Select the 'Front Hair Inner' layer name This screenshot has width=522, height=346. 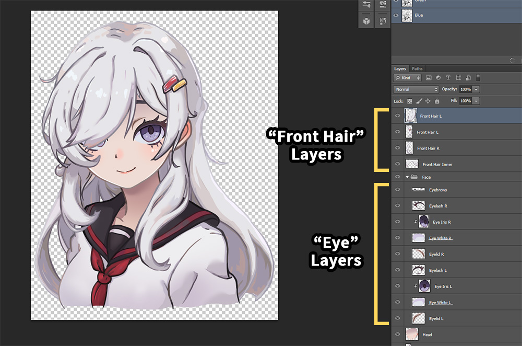pos(437,164)
